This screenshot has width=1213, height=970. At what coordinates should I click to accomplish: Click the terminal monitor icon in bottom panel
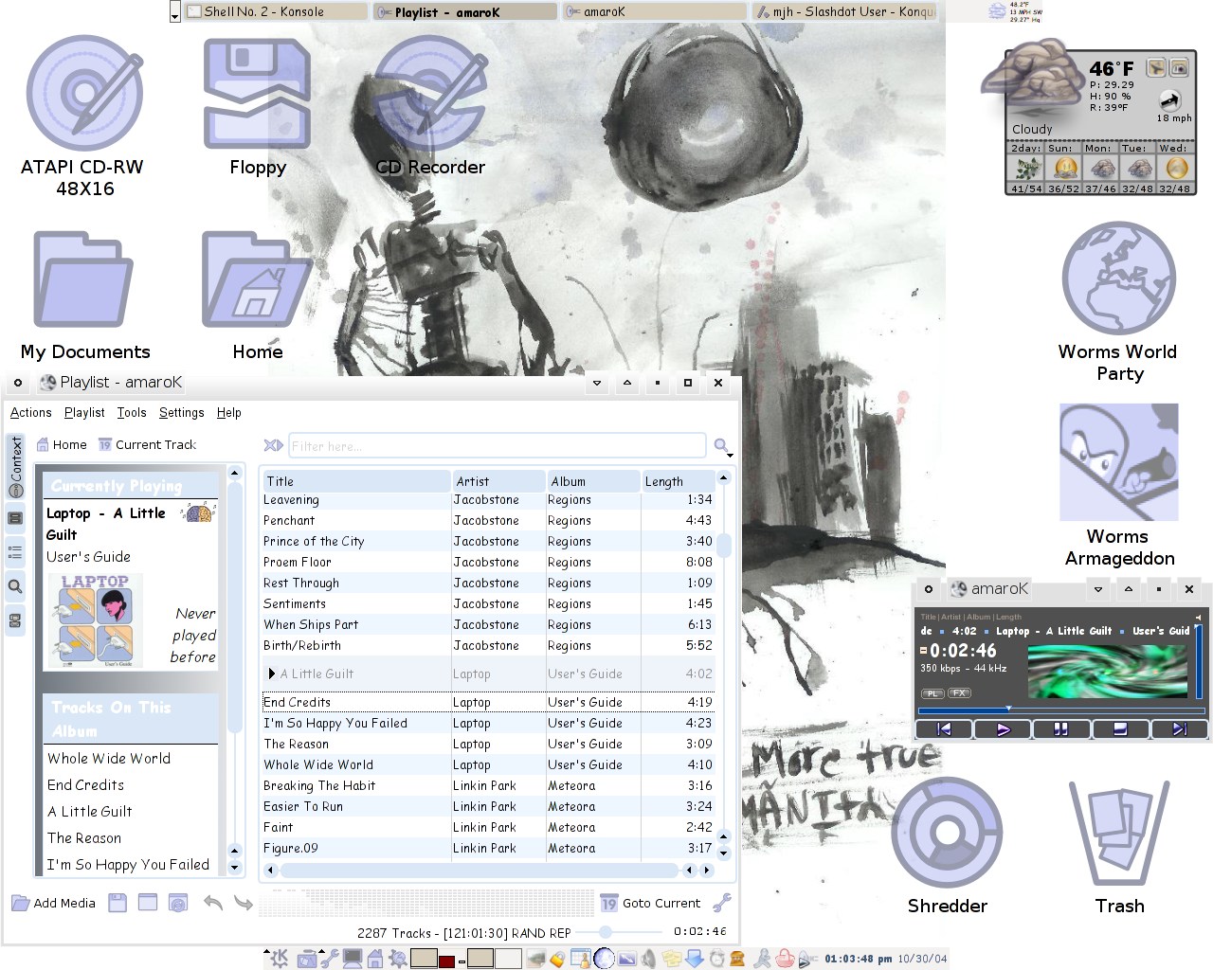353,959
